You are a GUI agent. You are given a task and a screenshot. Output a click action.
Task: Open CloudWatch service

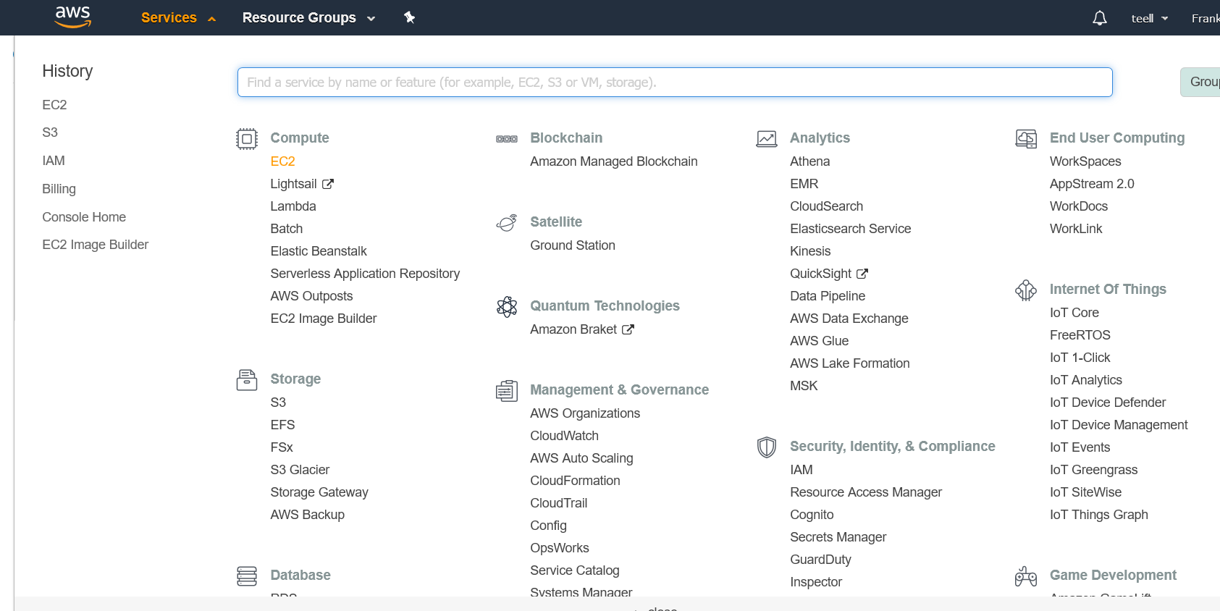(x=564, y=436)
